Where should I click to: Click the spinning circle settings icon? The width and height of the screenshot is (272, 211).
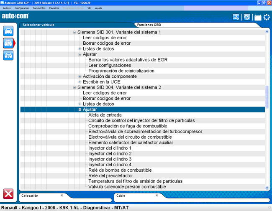267,17
